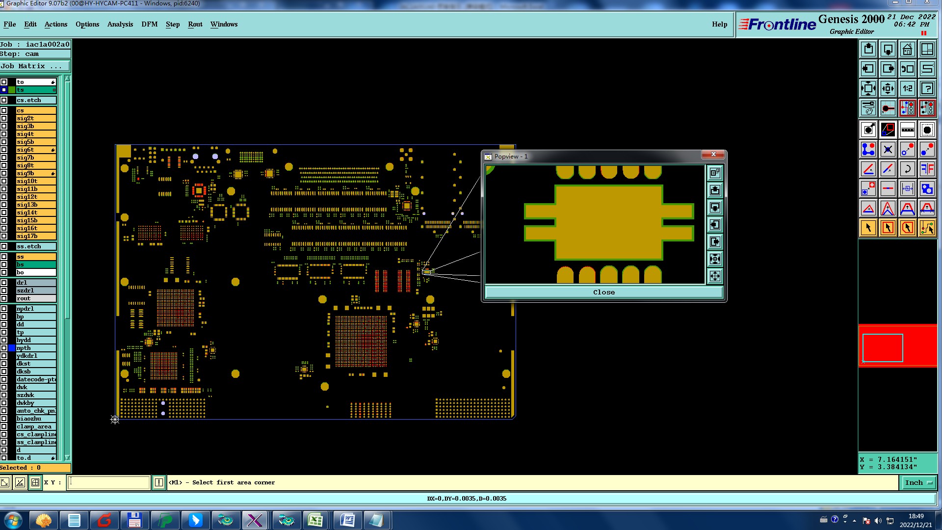
Task: Click layer list scrollbar down arrow
Action: point(67,457)
